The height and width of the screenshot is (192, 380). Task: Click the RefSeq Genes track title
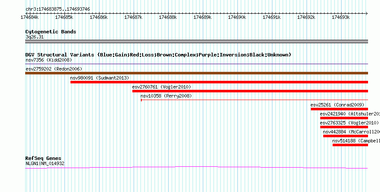[44, 159]
